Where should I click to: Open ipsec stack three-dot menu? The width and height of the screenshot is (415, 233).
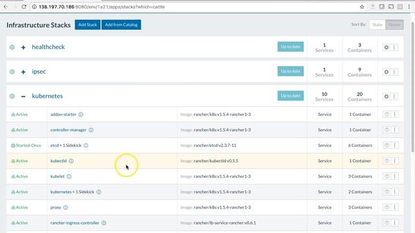click(394, 72)
